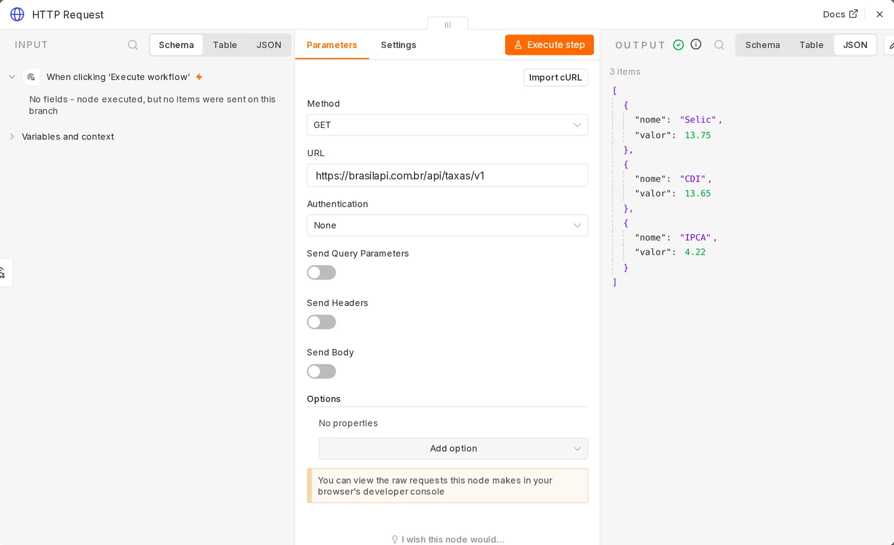Open the Add option dropdown
Image resolution: width=894 pixels, height=545 pixels.
(453, 448)
